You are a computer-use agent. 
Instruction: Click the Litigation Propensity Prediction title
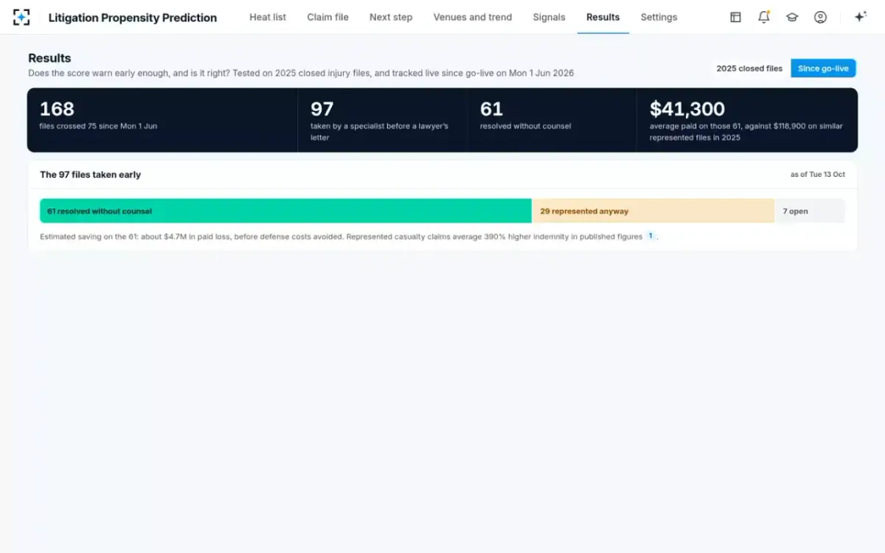click(x=133, y=18)
